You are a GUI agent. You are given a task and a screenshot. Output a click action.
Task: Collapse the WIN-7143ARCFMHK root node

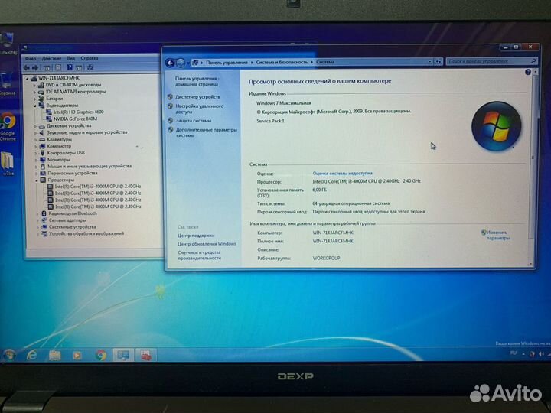[x=28, y=78]
